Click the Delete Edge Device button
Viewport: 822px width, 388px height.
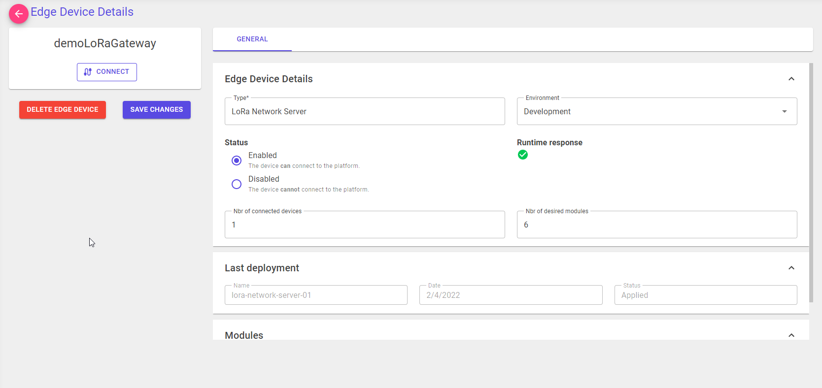[63, 110]
